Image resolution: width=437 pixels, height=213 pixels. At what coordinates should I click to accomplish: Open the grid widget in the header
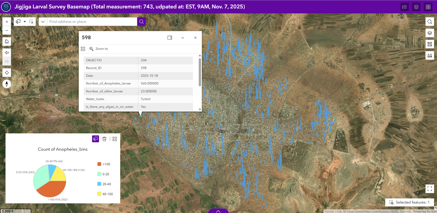pyautogui.click(x=428, y=7)
